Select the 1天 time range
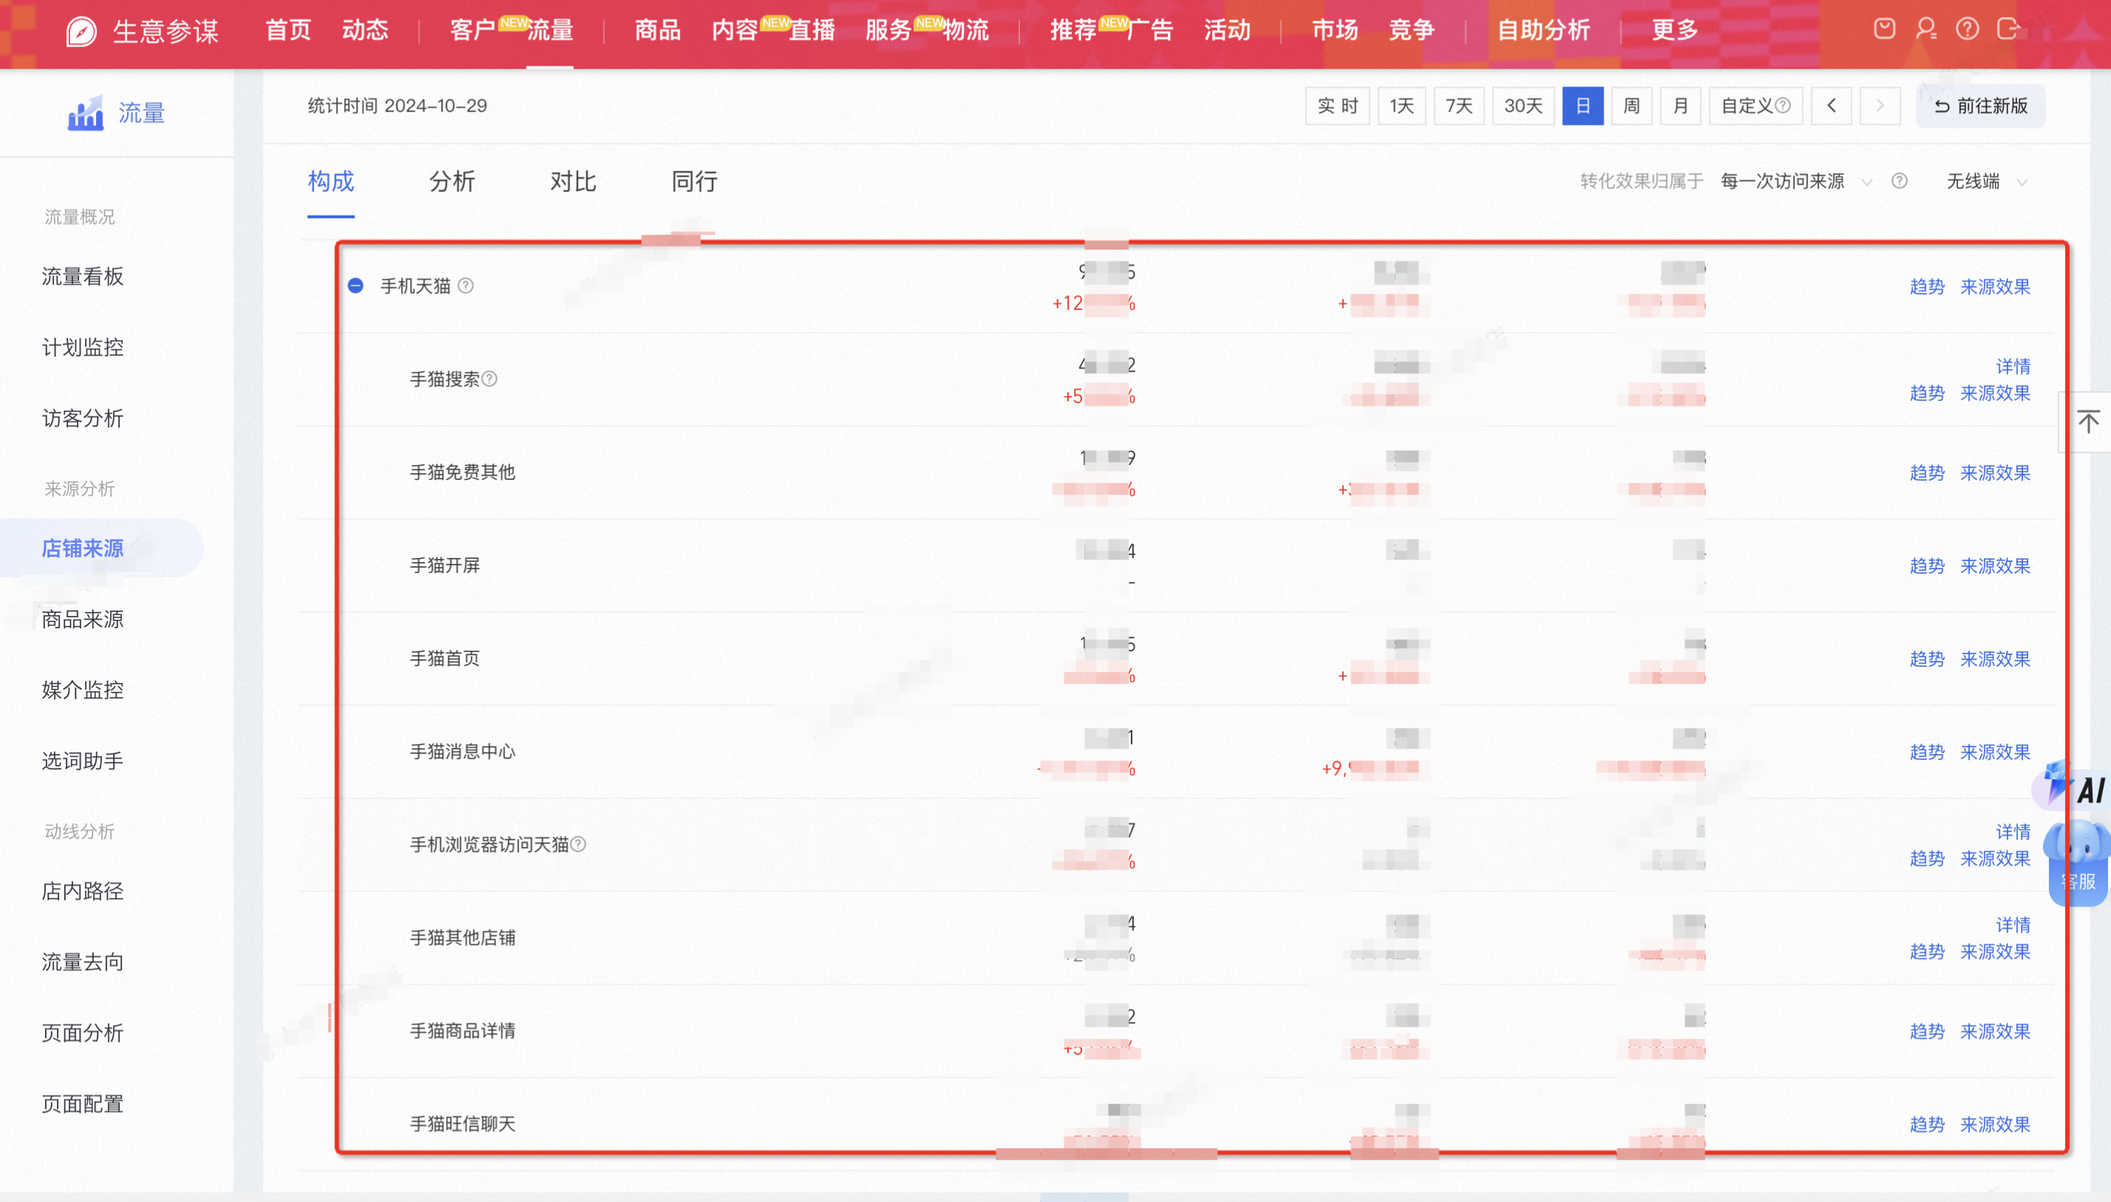Viewport: 2111px width, 1202px height. pyautogui.click(x=1402, y=106)
